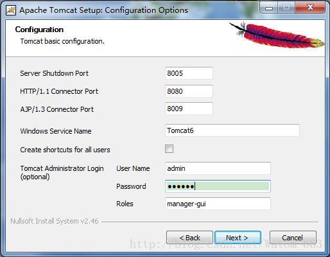Image resolution: width=330 pixels, height=257 pixels.
Task: Focus the Password input field
Action: coord(218,186)
